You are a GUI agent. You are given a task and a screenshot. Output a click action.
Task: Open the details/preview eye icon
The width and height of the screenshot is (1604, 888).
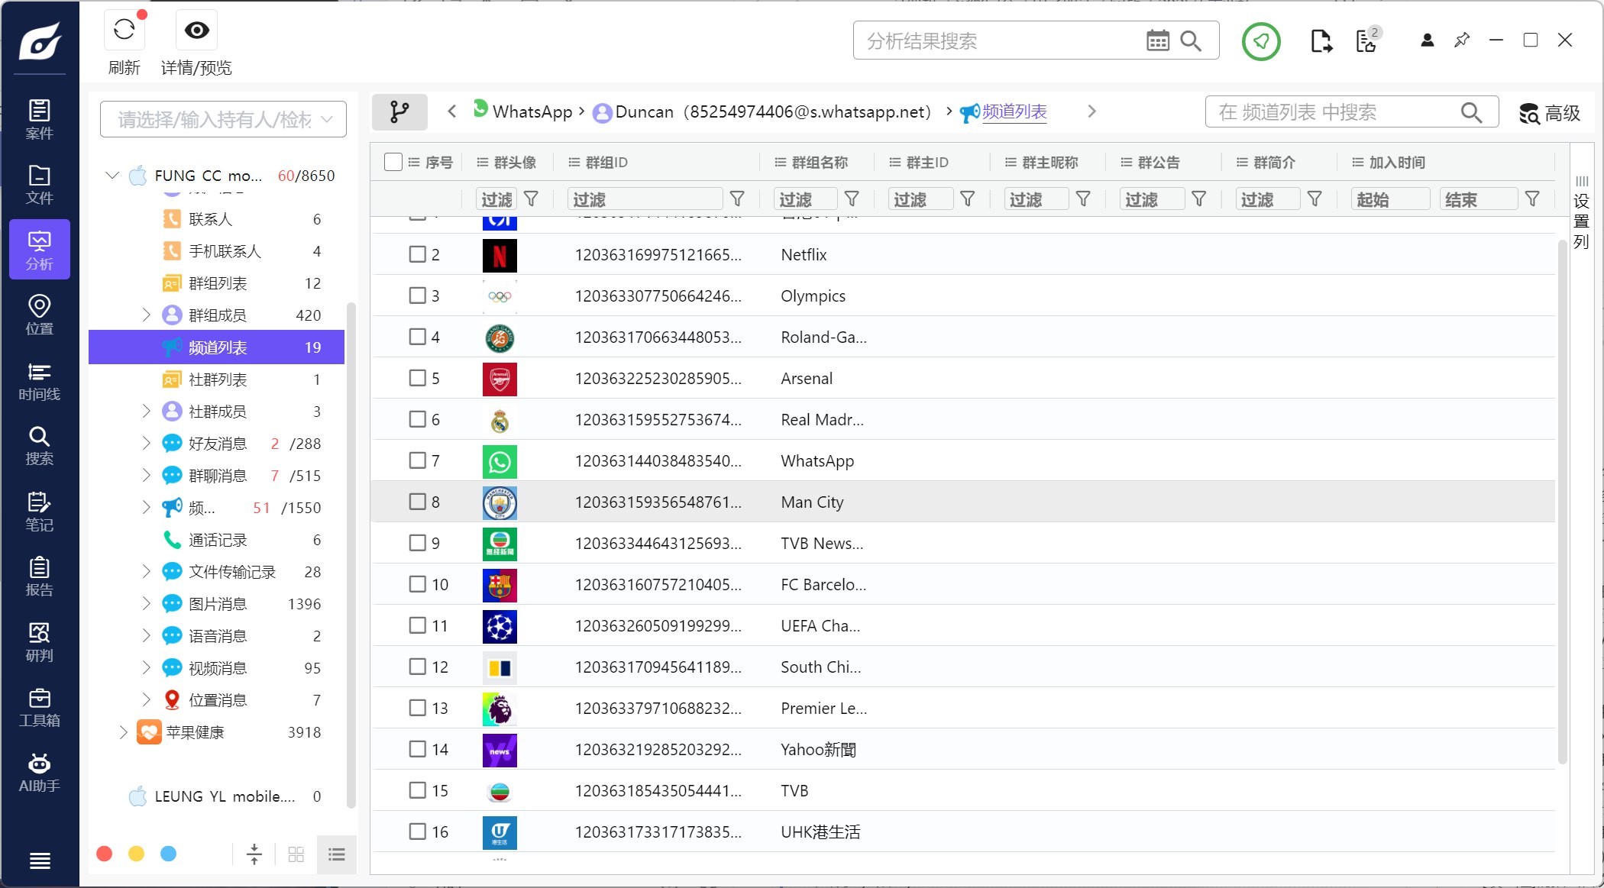pos(196,31)
